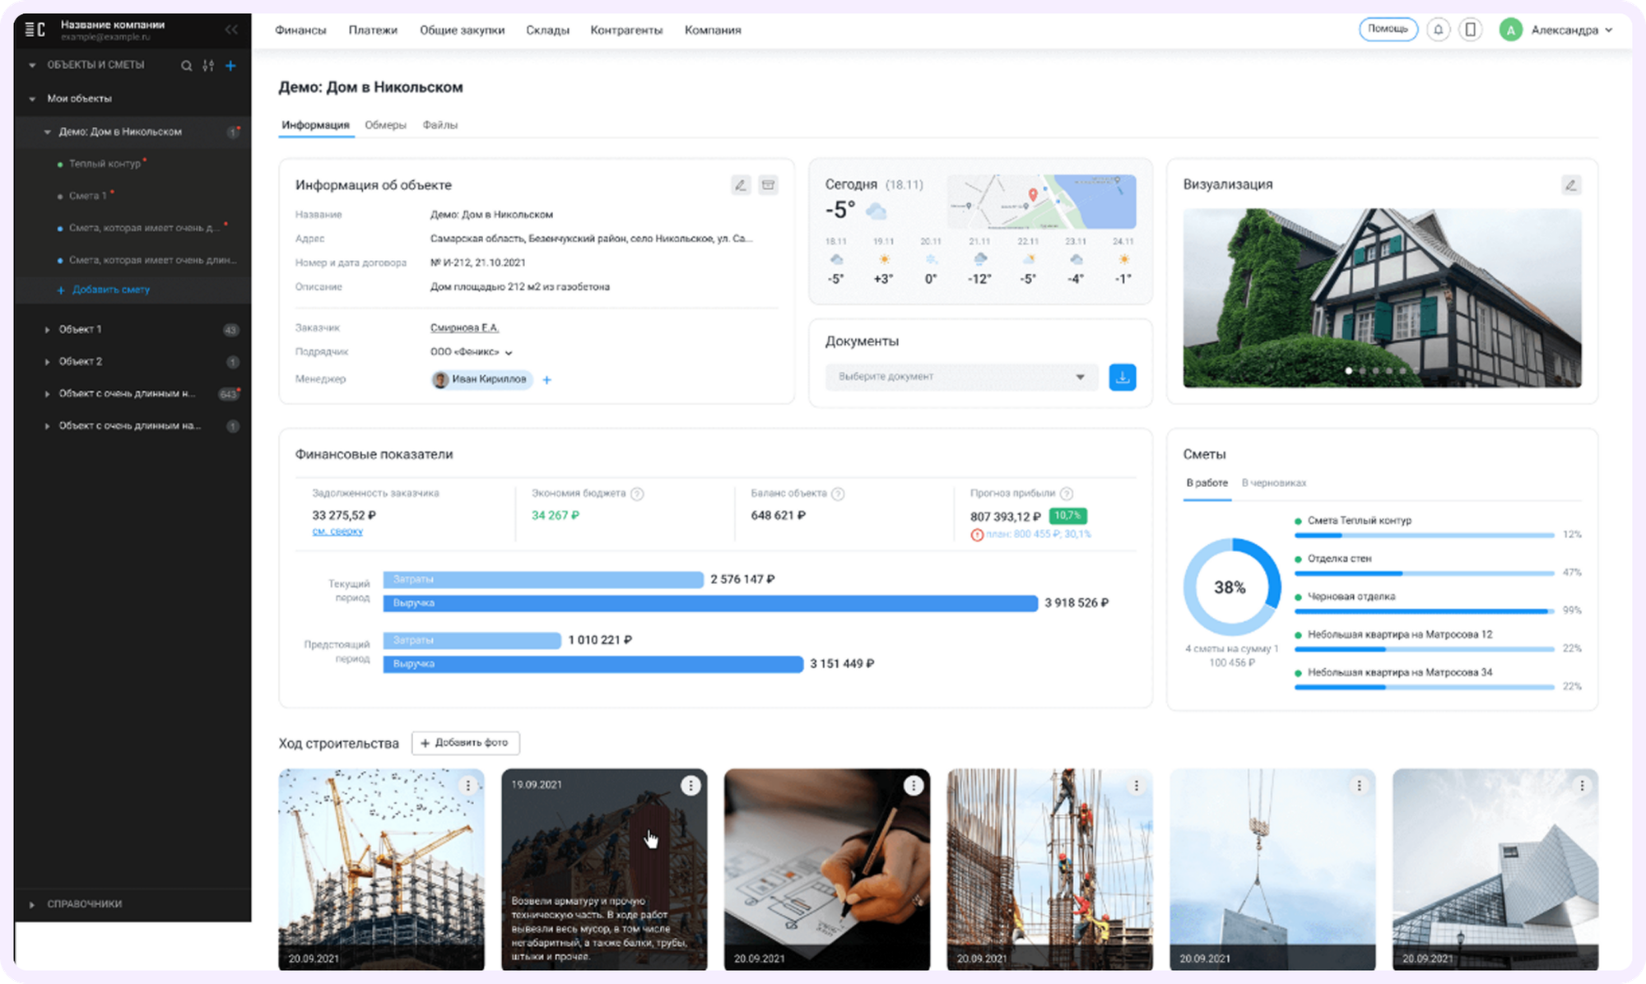Open menu on 19.09.2021 photo
Screen dimensions: 1646x984
pos(691,786)
